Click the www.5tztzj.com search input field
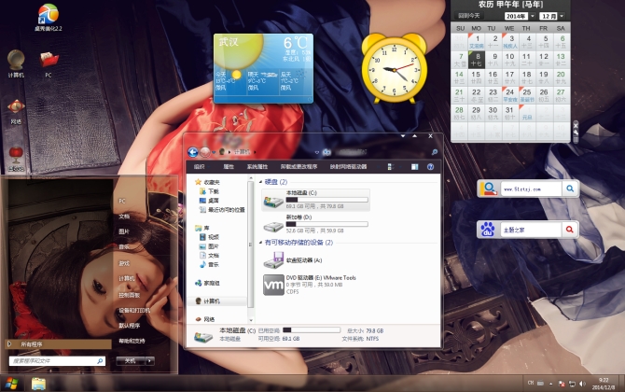This screenshot has width=625, height=392. pos(532,189)
